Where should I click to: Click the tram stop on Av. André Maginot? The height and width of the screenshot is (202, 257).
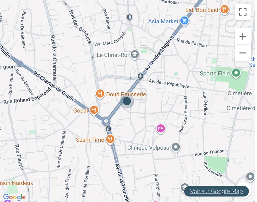click(140, 76)
